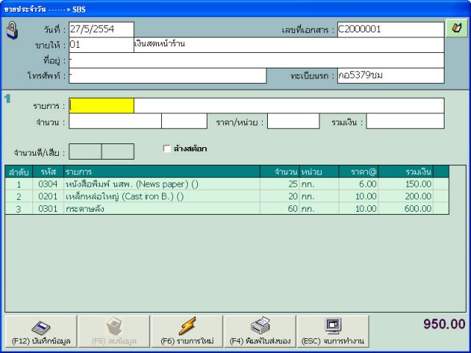Click the padlock icon beside the date

12,30
